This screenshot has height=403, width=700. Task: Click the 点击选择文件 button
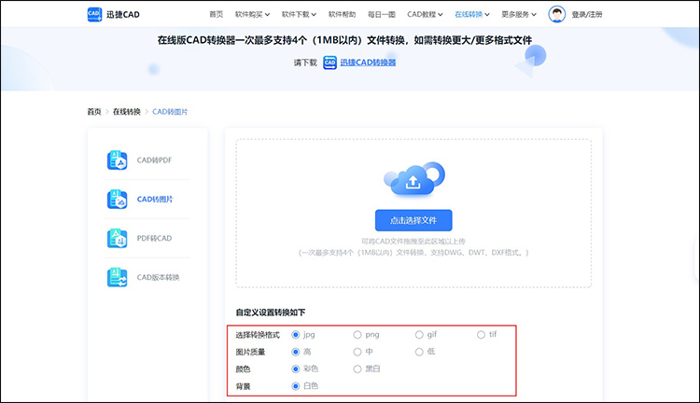[x=413, y=220]
